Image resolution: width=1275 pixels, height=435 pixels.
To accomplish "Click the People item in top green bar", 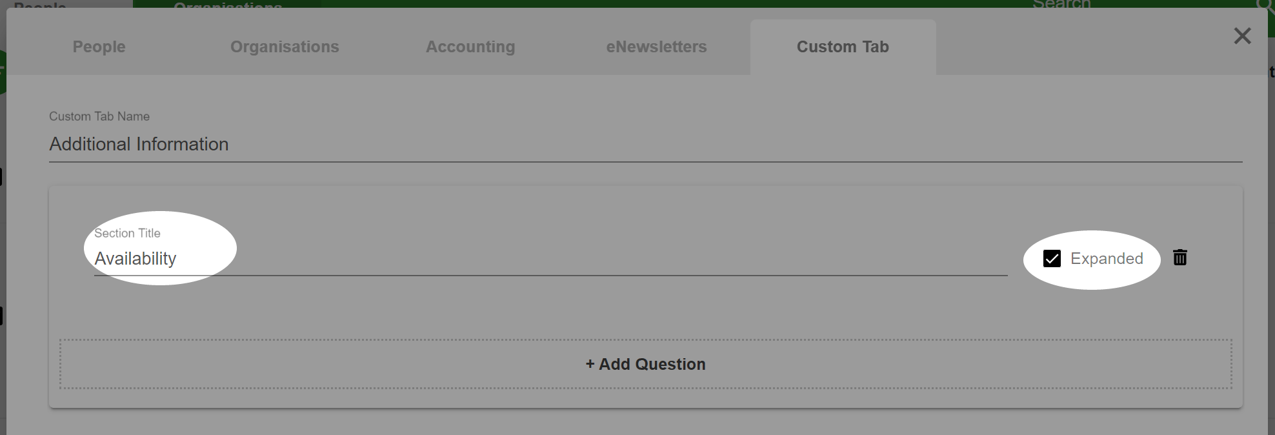I will click(40, 4).
